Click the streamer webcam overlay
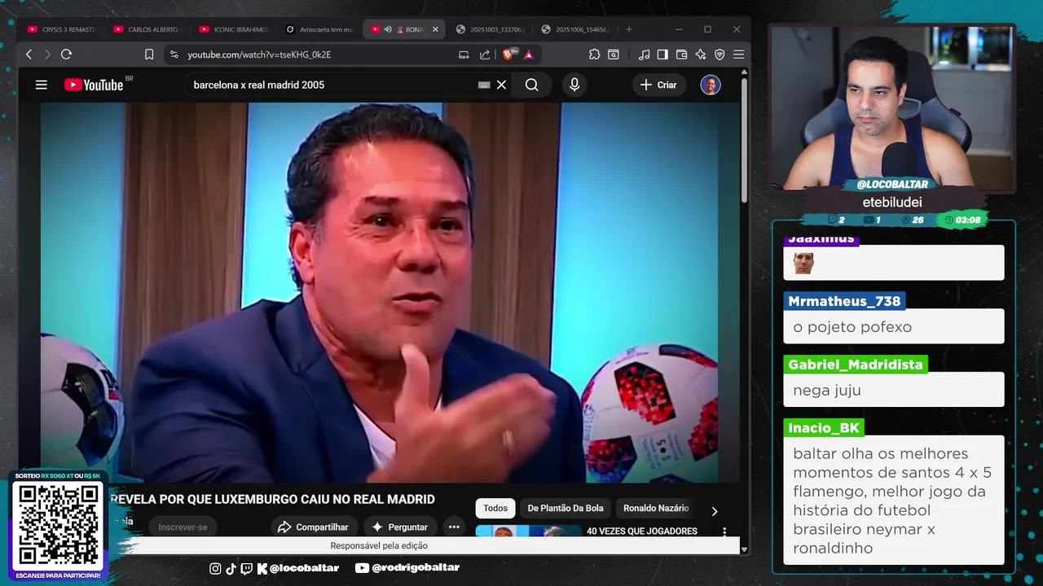Image resolution: width=1043 pixels, height=586 pixels. [892, 108]
